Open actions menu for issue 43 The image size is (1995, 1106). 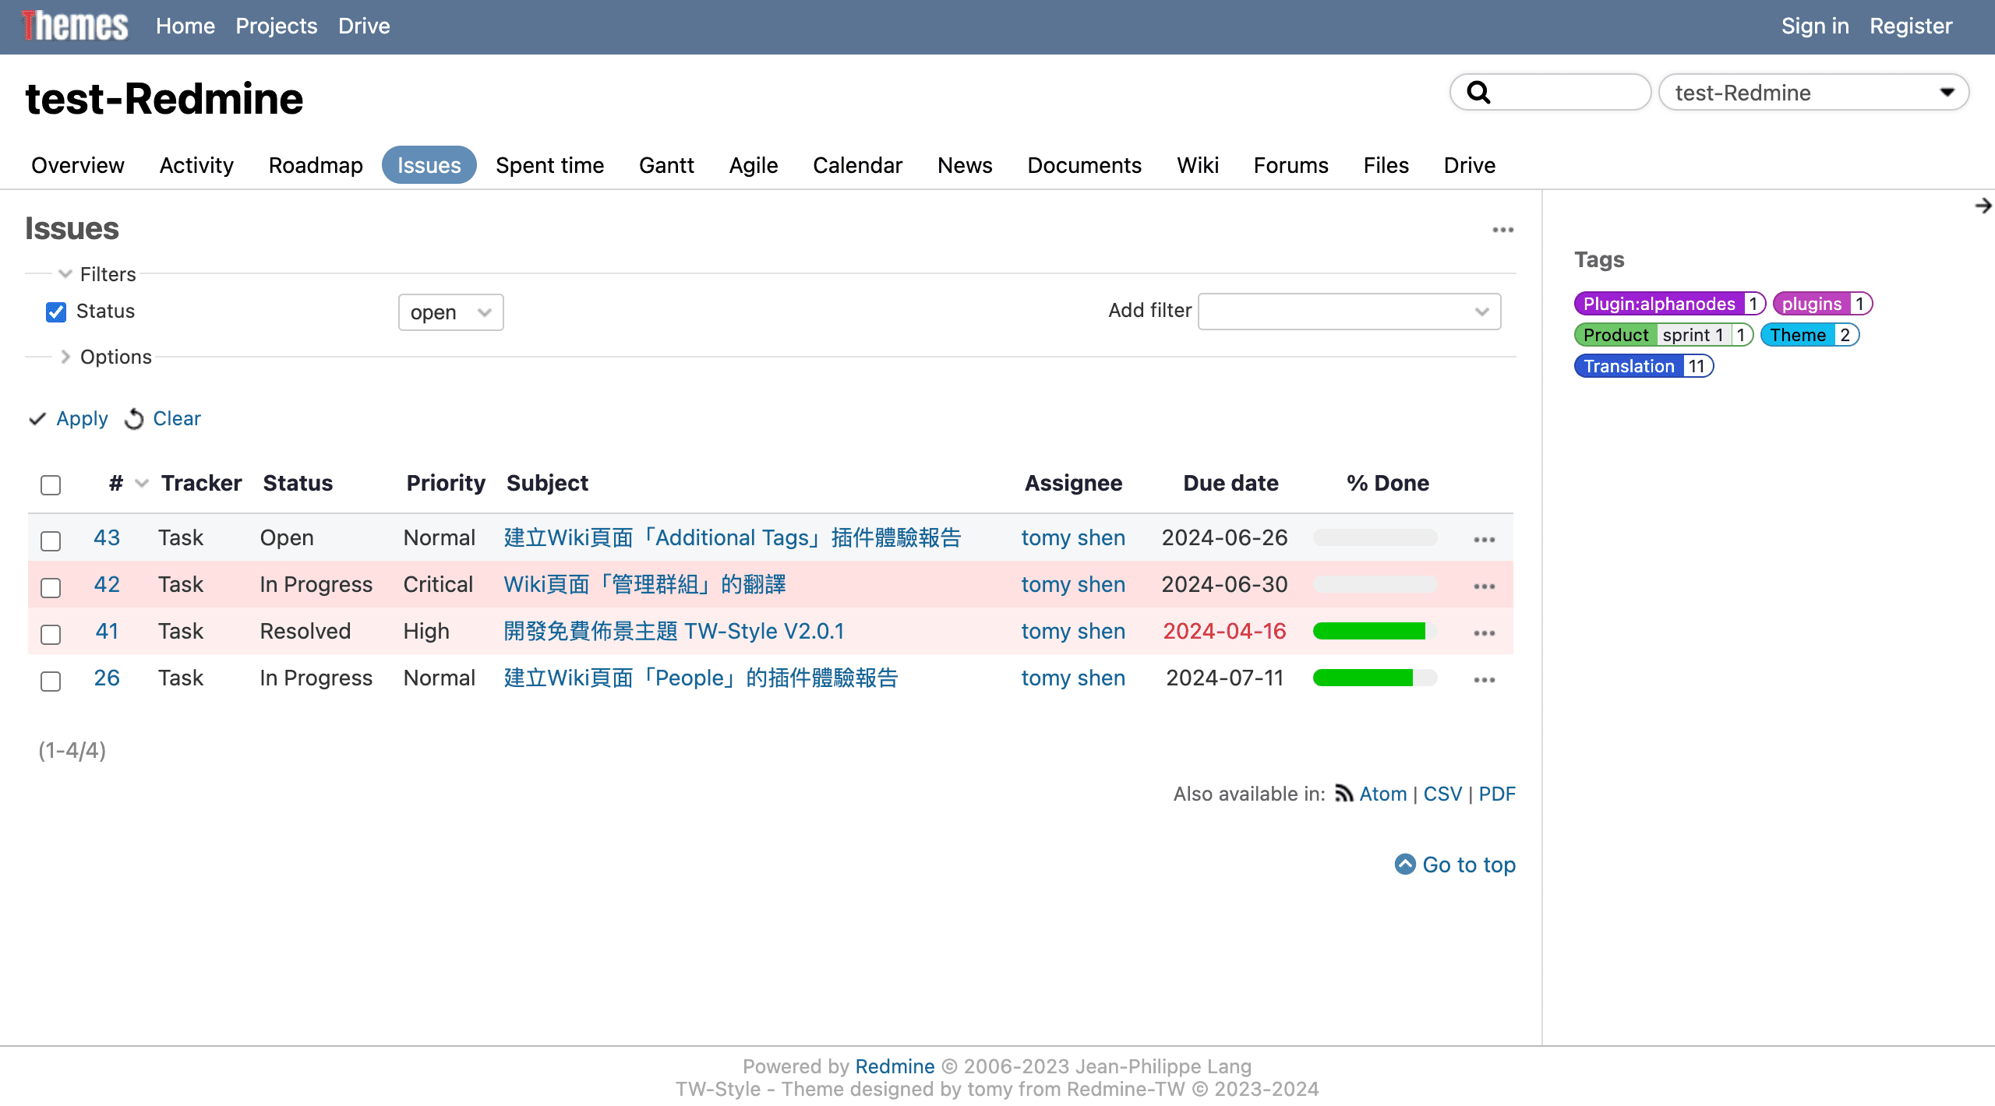click(1484, 539)
